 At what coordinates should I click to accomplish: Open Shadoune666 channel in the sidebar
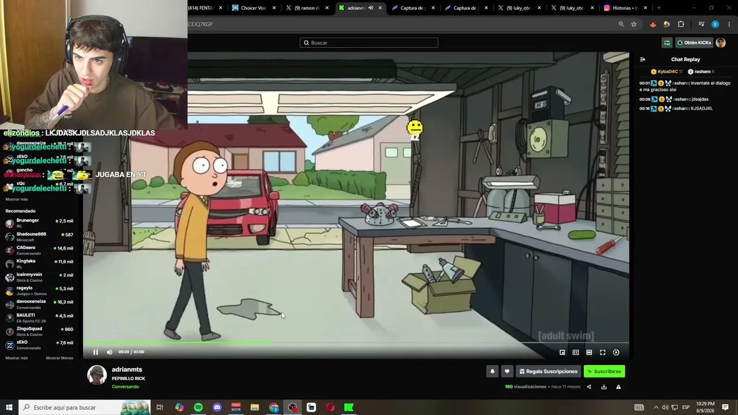coord(40,236)
